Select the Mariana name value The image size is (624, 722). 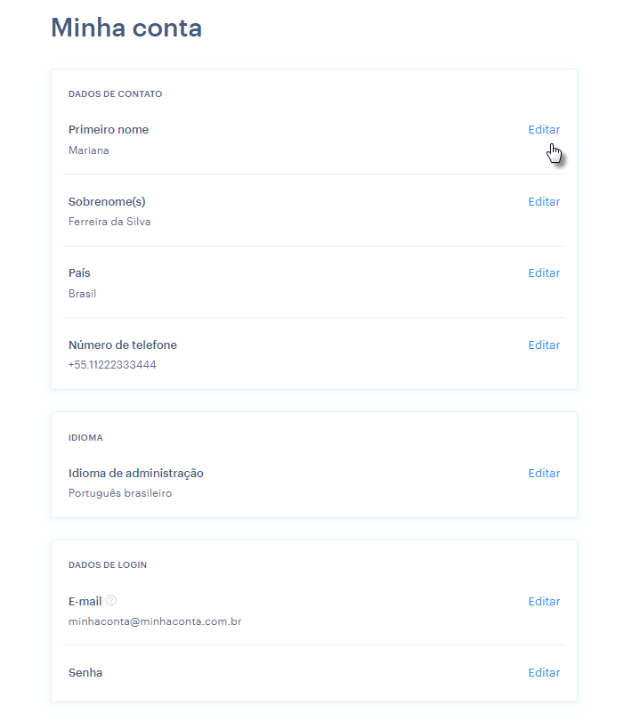(89, 150)
